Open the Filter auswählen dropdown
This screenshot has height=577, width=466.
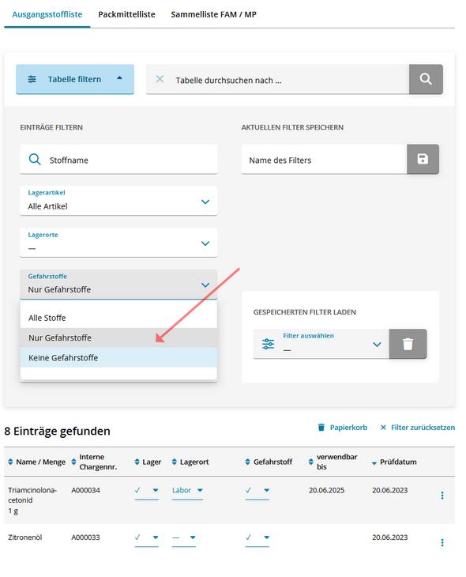321,344
